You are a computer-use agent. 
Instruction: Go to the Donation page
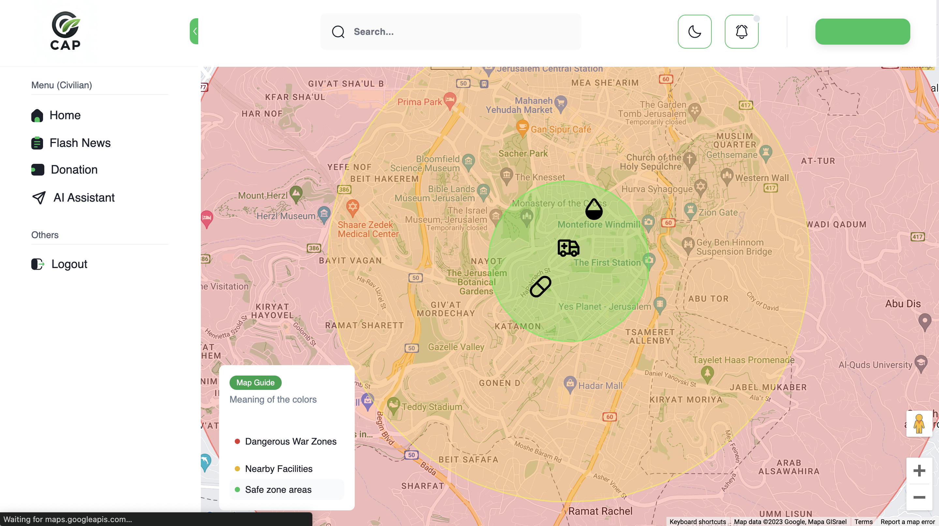pyautogui.click(x=74, y=170)
